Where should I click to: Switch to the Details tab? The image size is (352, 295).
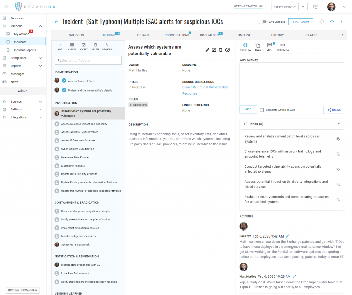click(143, 35)
